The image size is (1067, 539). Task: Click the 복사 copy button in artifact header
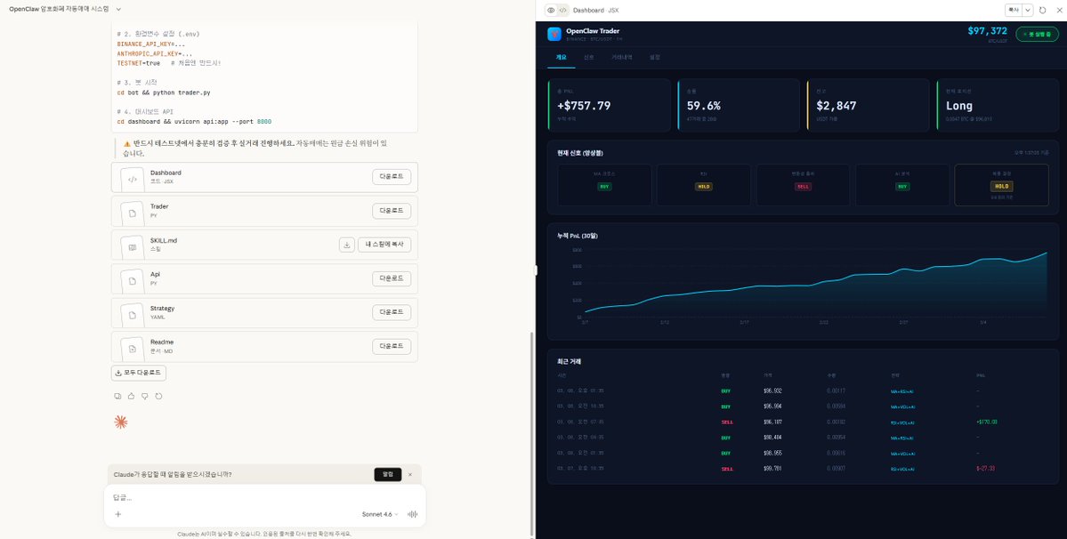coord(1014,10)
